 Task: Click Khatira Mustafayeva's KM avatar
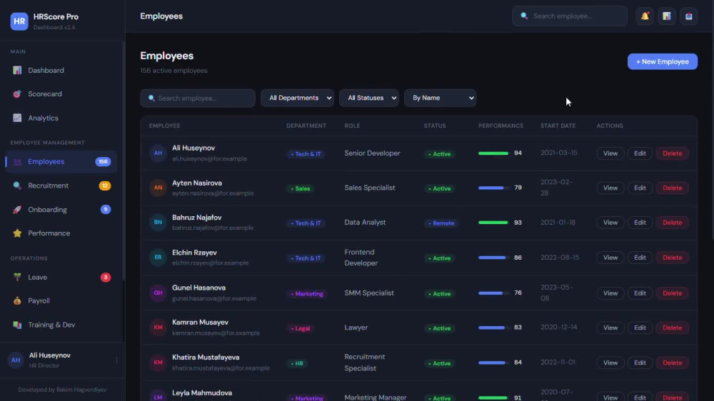point(158,362)
